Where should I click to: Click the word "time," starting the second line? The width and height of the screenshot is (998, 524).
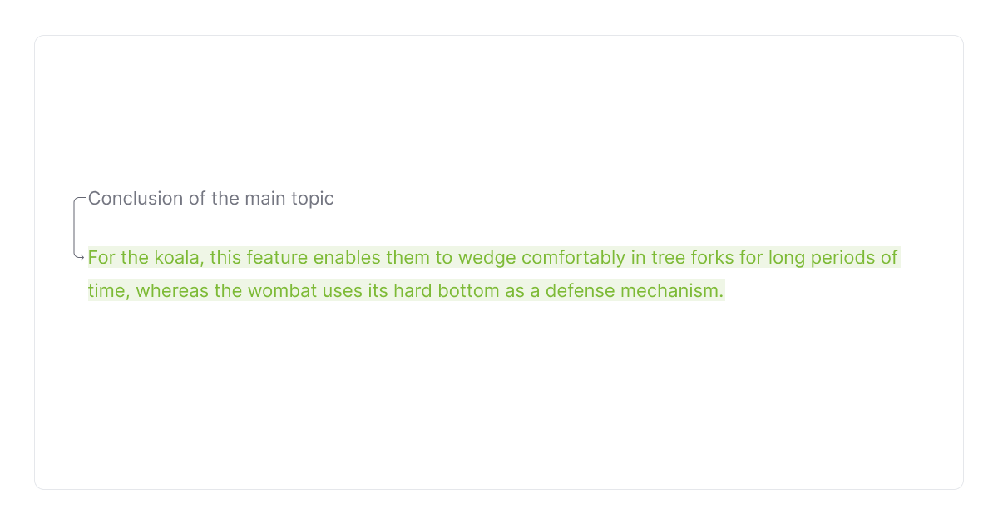(108, 291)
